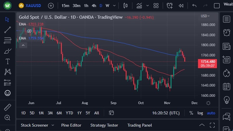Click the XAUUSD symbol search field
233x131 pixels.
32,6
